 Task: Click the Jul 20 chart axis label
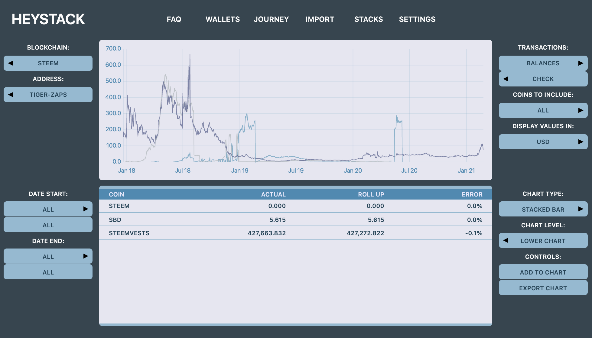tap(409, 171)
